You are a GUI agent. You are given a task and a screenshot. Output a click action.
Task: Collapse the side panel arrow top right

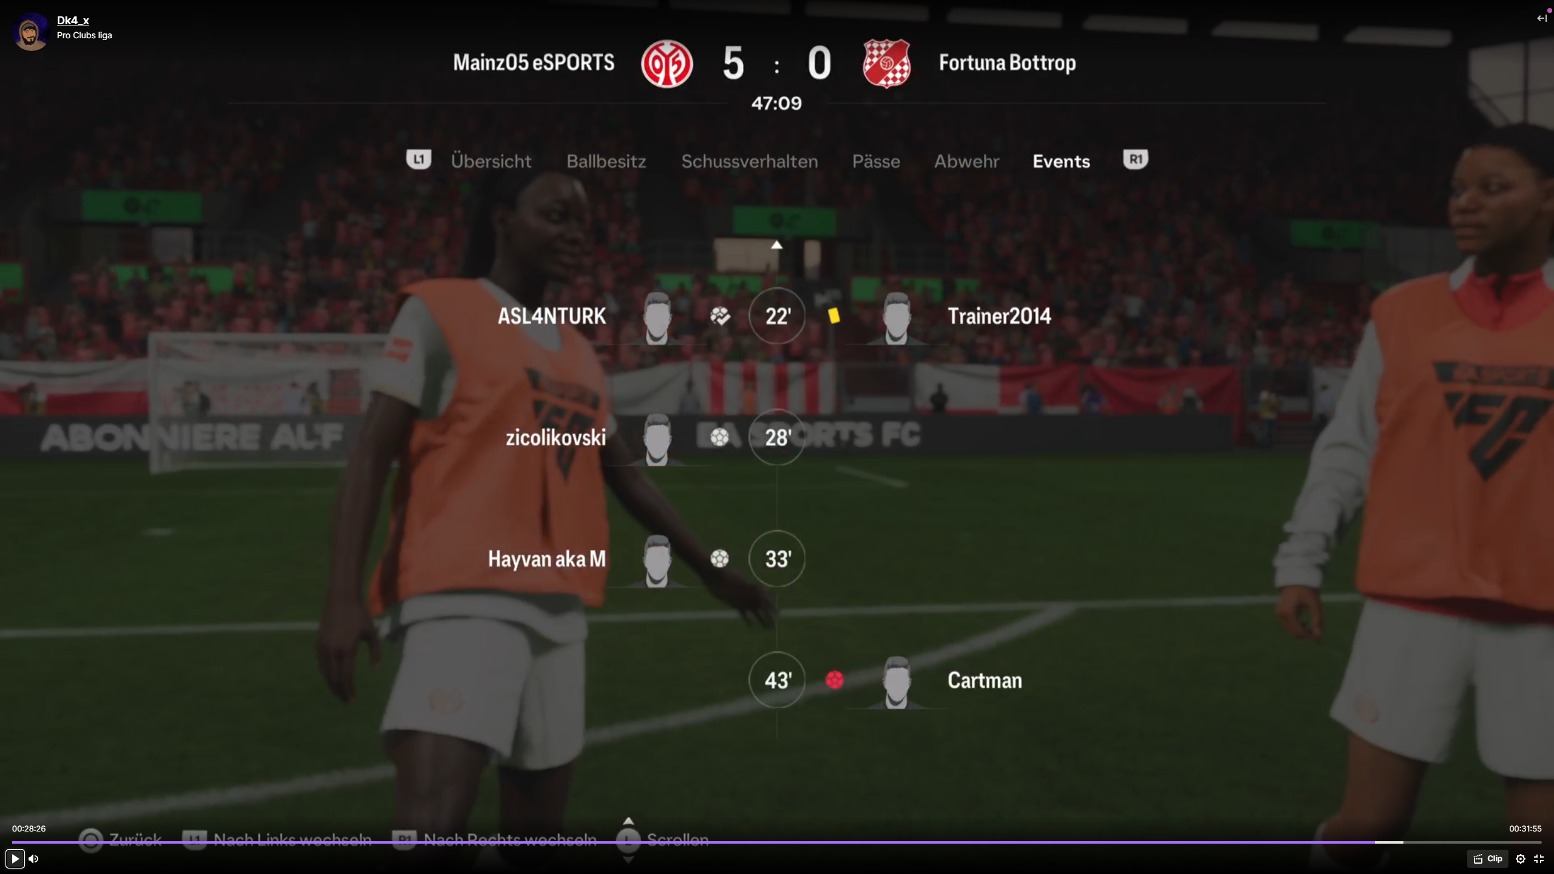1541,18
